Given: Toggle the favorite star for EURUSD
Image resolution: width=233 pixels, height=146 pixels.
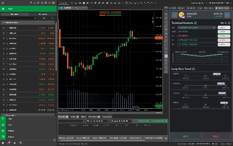Looking at the screenshot, I should (3, 28).
